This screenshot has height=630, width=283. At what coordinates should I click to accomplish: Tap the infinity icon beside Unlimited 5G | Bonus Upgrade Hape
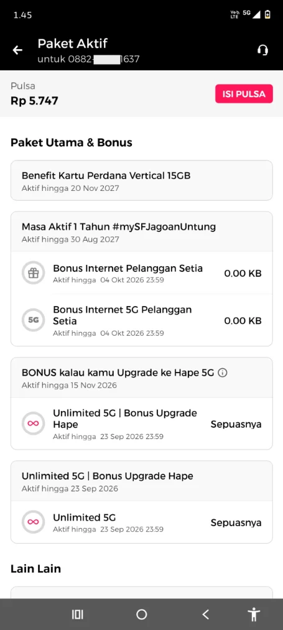[x=34, y=424]
